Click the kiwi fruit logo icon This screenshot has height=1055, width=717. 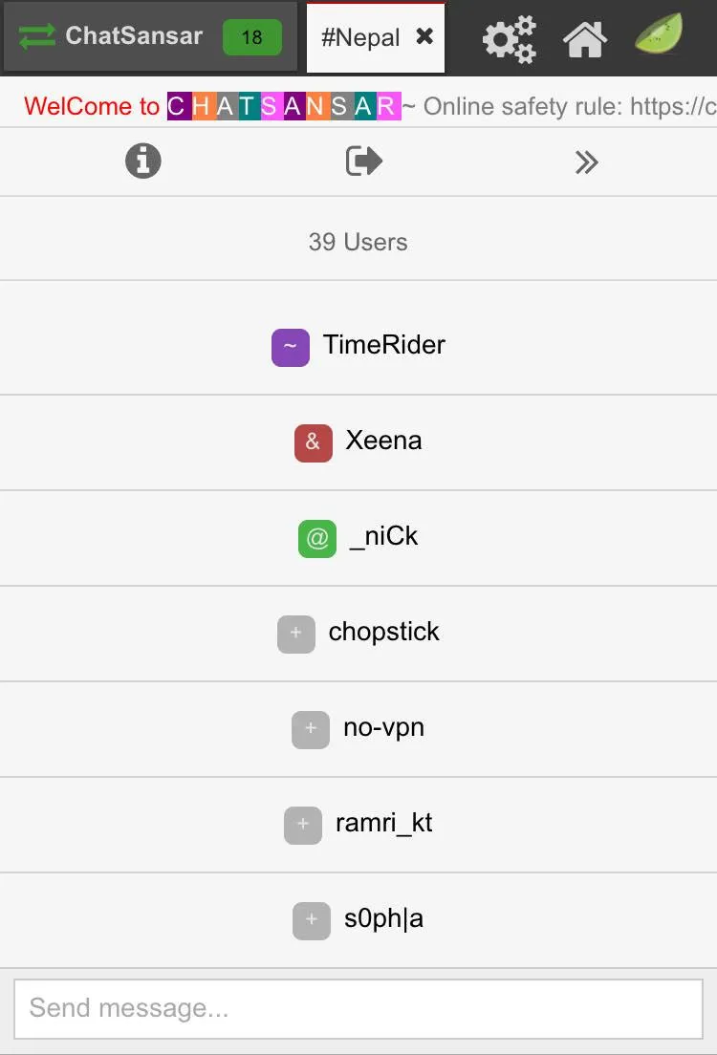[x=660, y=35]
